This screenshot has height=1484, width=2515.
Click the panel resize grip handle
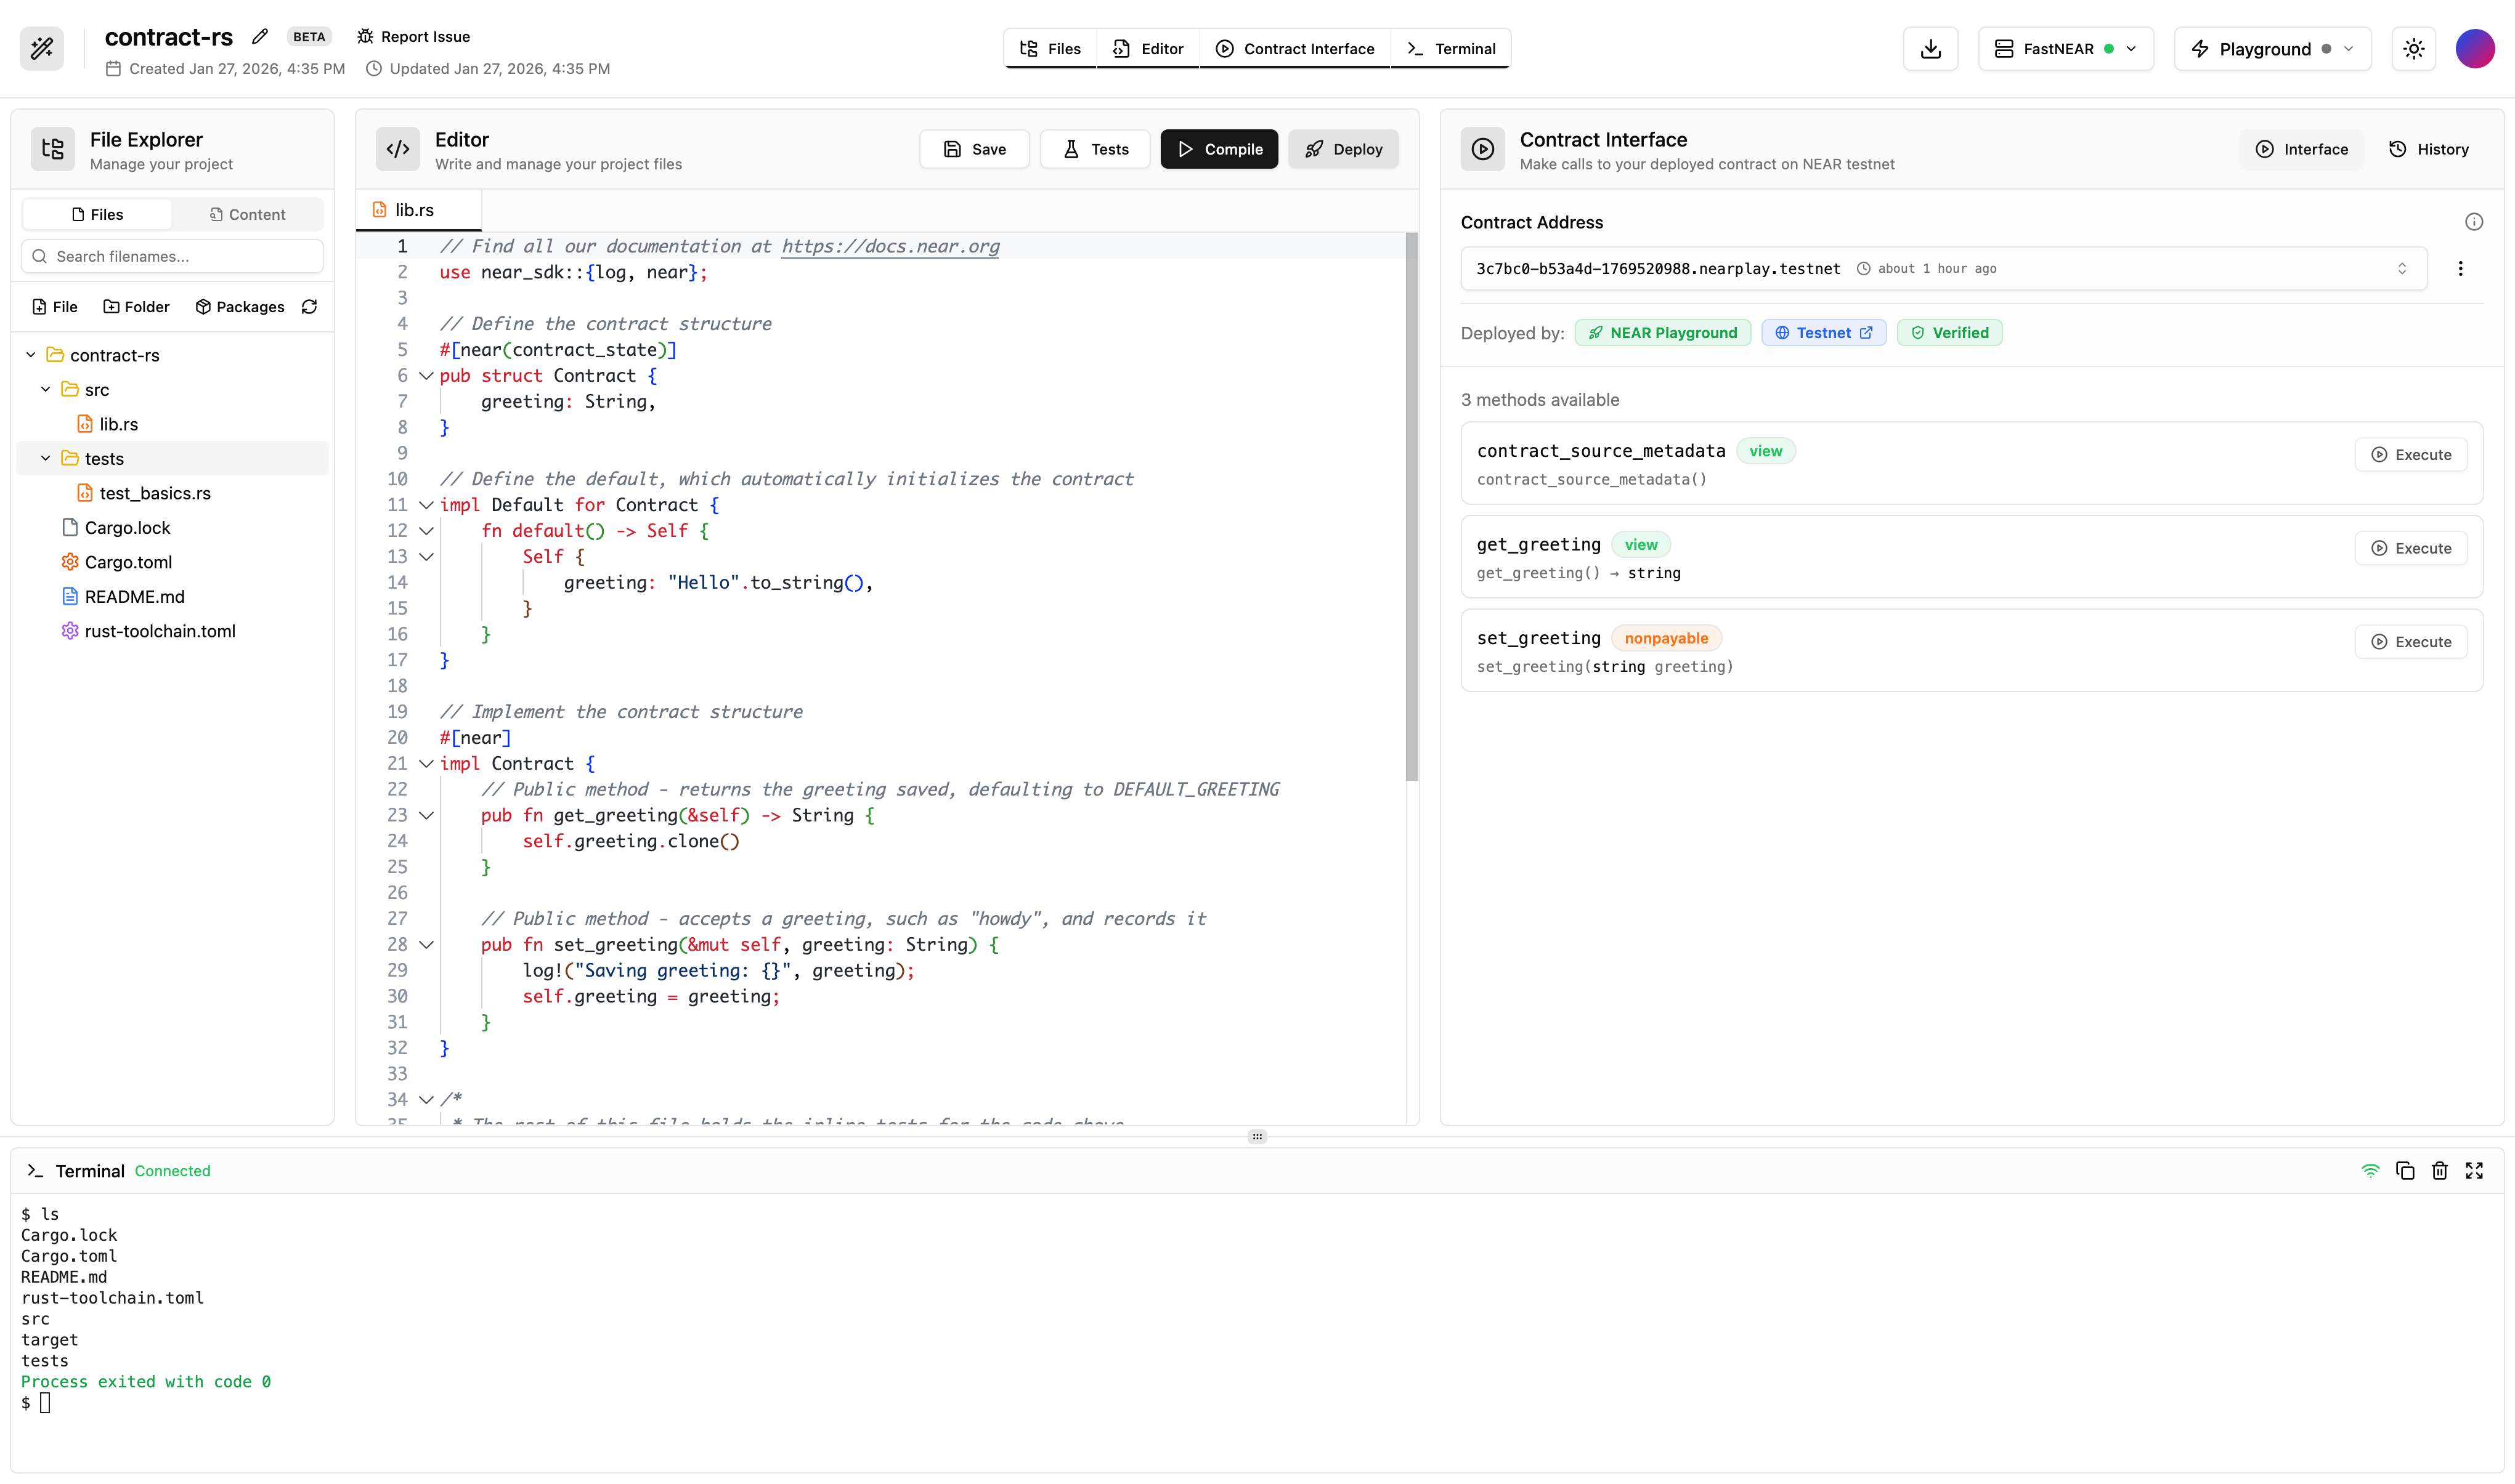coord(1257,1137)
